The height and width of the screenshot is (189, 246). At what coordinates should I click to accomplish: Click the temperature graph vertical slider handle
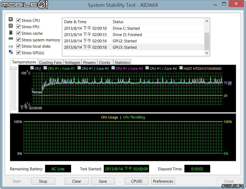pos(13,68)
